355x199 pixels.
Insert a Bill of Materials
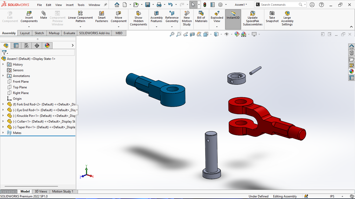click(201, 17)
